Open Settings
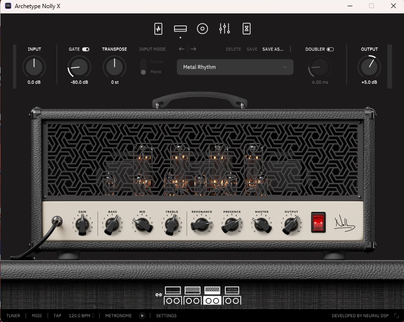 [166, 316]
